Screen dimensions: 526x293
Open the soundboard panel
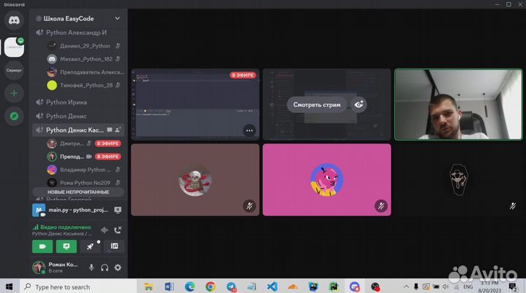(x=115, y=247)
